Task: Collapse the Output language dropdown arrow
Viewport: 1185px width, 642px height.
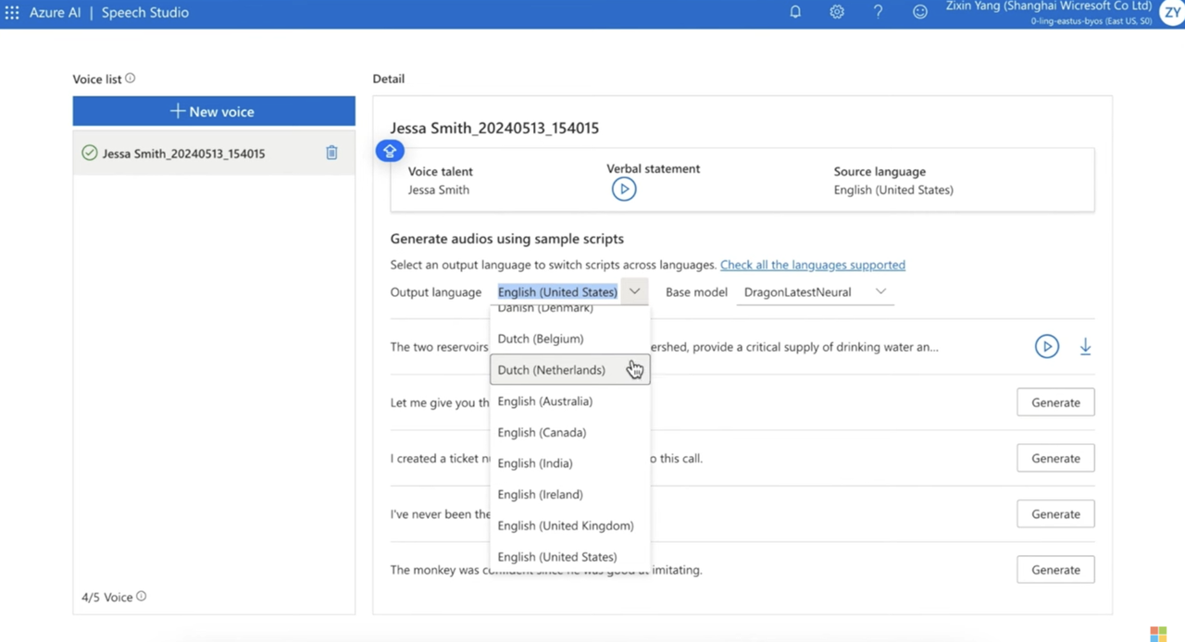Action: (x=634, y=291)
